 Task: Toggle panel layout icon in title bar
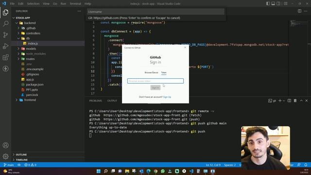[x=273, y=3]
